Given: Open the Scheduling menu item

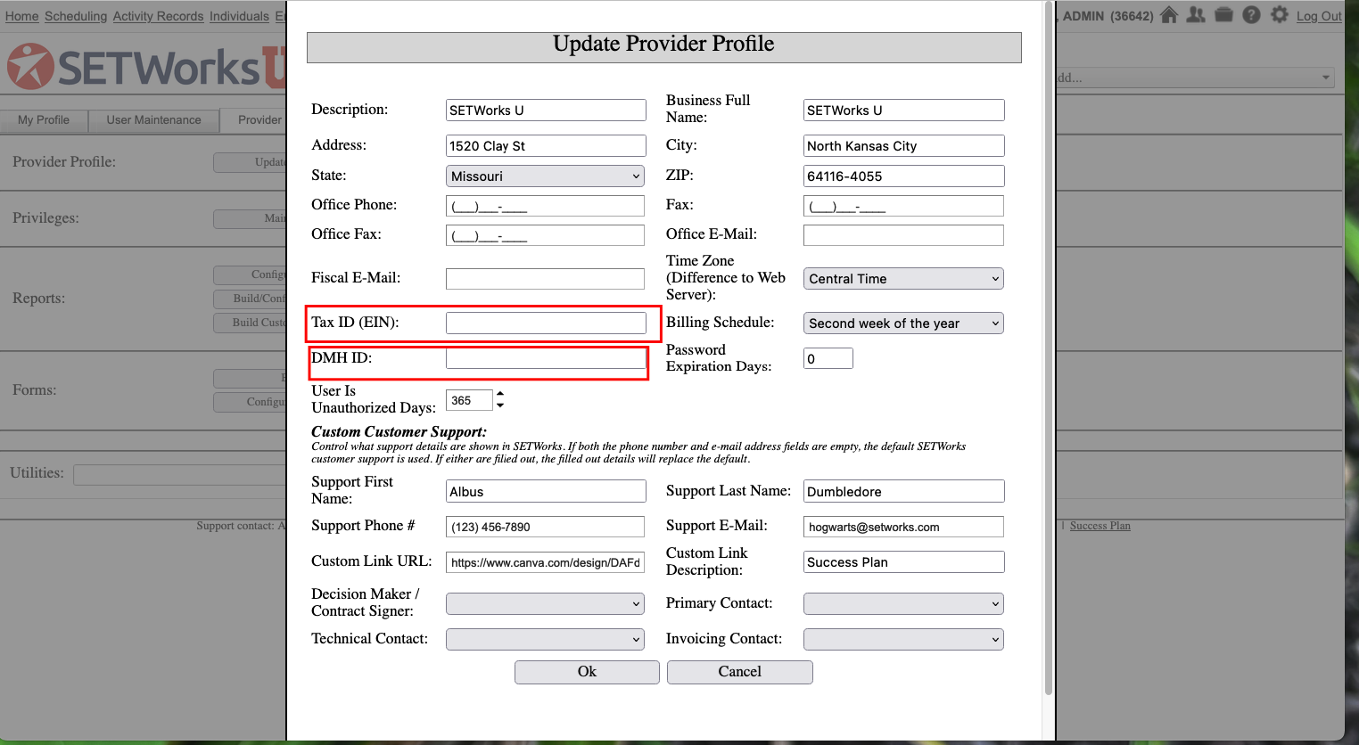Looking at the screenshot, I should [76, 16].
